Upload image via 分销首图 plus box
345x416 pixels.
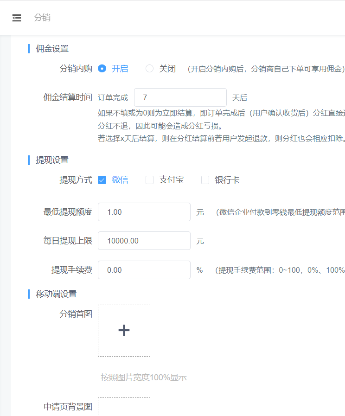point(124,331)
